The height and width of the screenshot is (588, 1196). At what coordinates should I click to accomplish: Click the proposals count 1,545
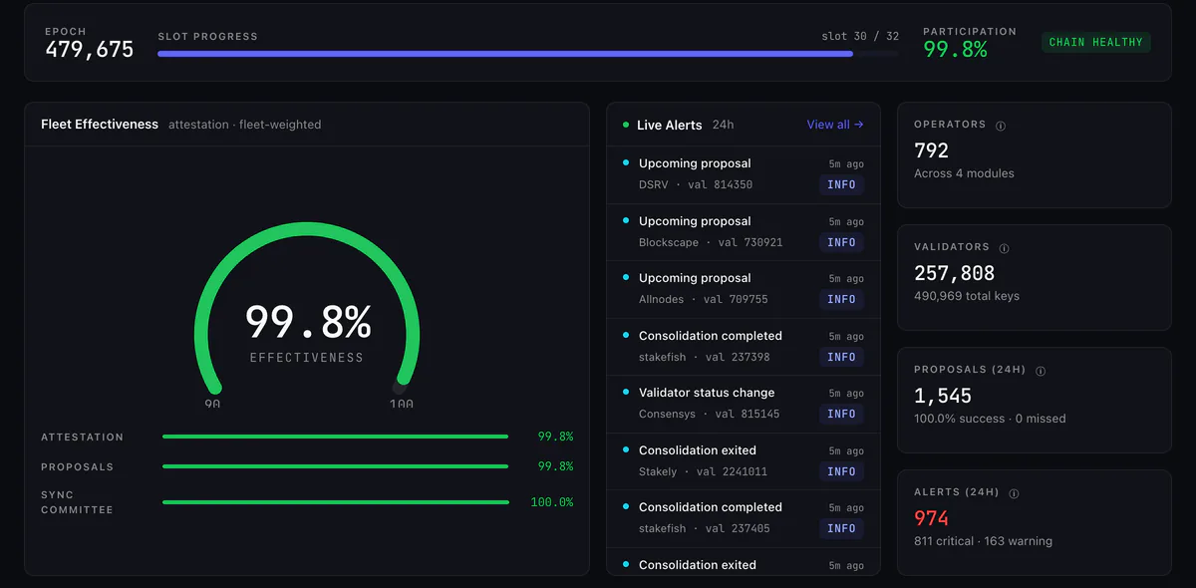pos(943,396)
